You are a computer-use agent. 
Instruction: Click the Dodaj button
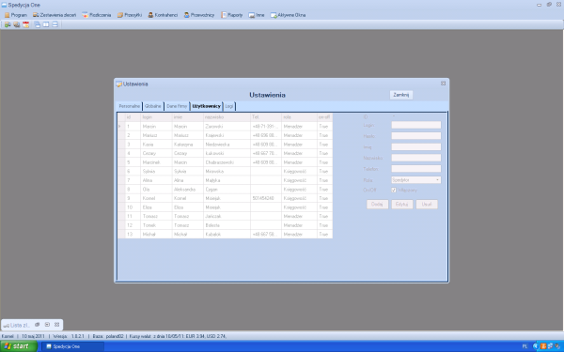coord(377,204)
